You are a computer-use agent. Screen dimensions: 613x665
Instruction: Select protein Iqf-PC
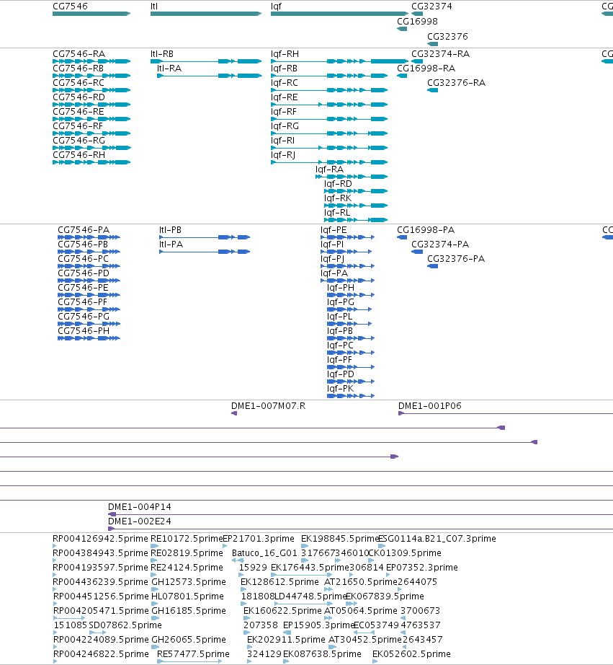(x=351, y=353)
